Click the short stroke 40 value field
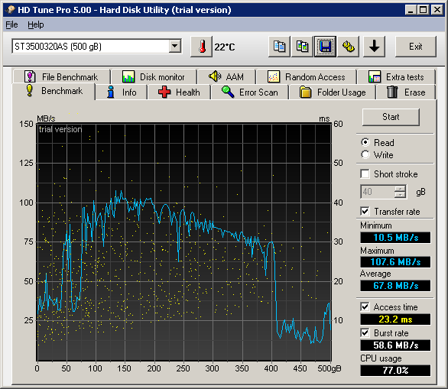Image resolution: width=448 pixels, height=389 pixels. 378,192
